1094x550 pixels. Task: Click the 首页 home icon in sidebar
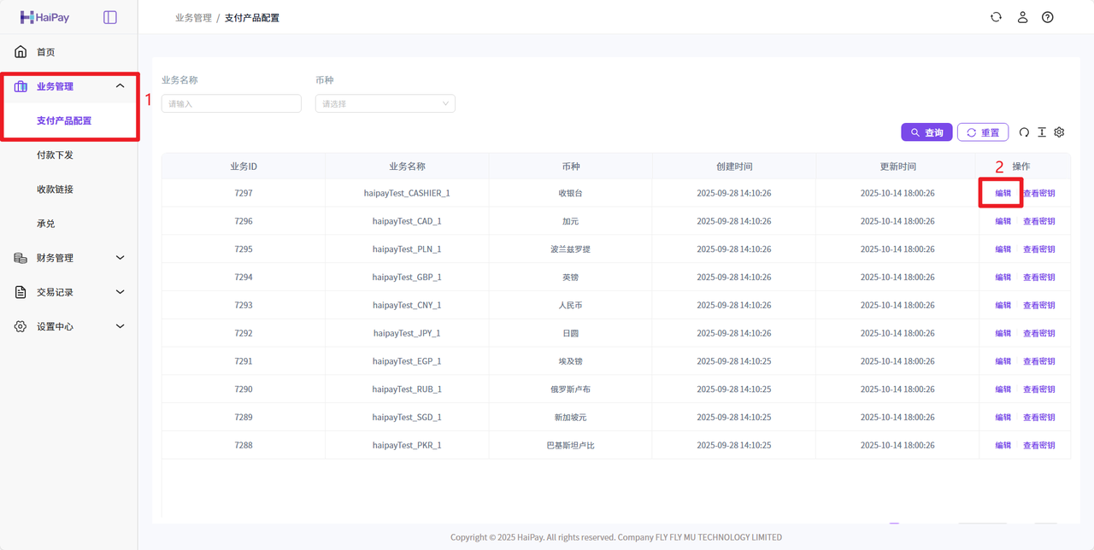(21, 52)
